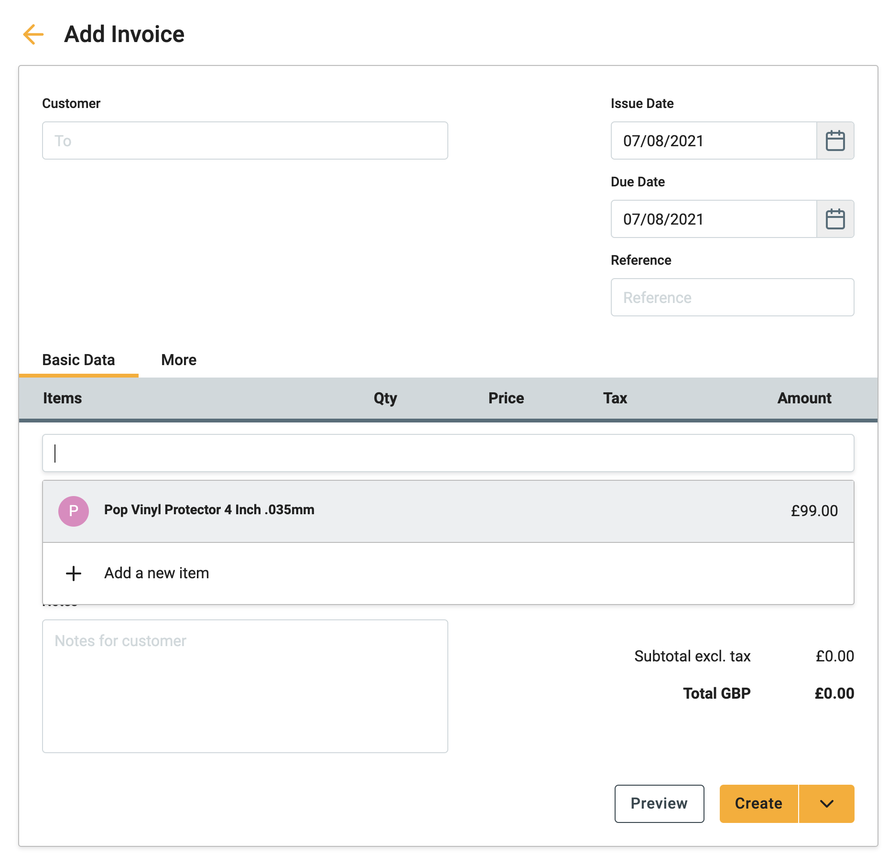The height and width of the screenshot is (865, 888).
Task: Click the Issue Date text field
Action: [714, 141]
